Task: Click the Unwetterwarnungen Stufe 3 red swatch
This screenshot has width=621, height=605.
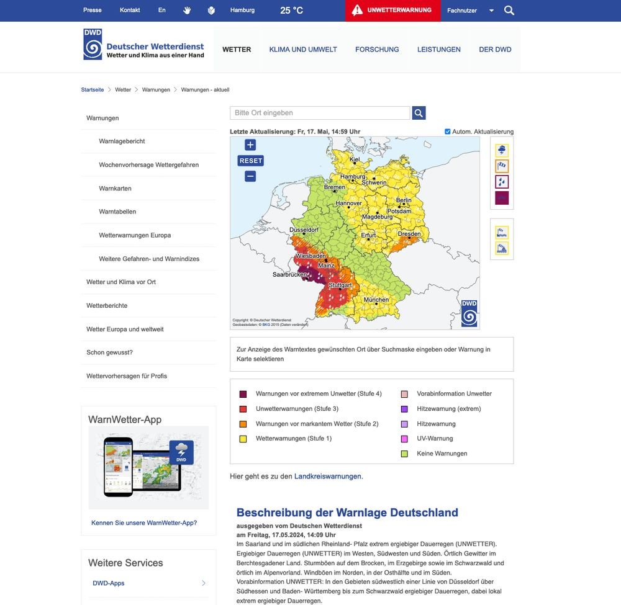Action: point(243,409)
